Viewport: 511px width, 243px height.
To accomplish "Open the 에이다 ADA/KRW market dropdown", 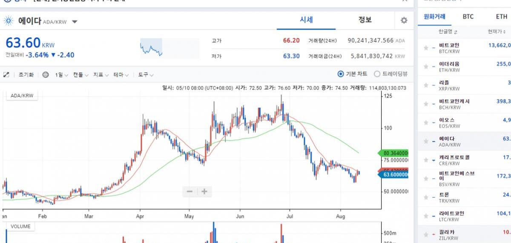I will coord(75,22).
